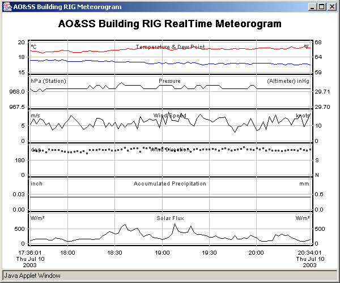The height and width of the screenshot is (283, 340).
Task: Select the Wind Speed chart title
Action: click(169, 116)
